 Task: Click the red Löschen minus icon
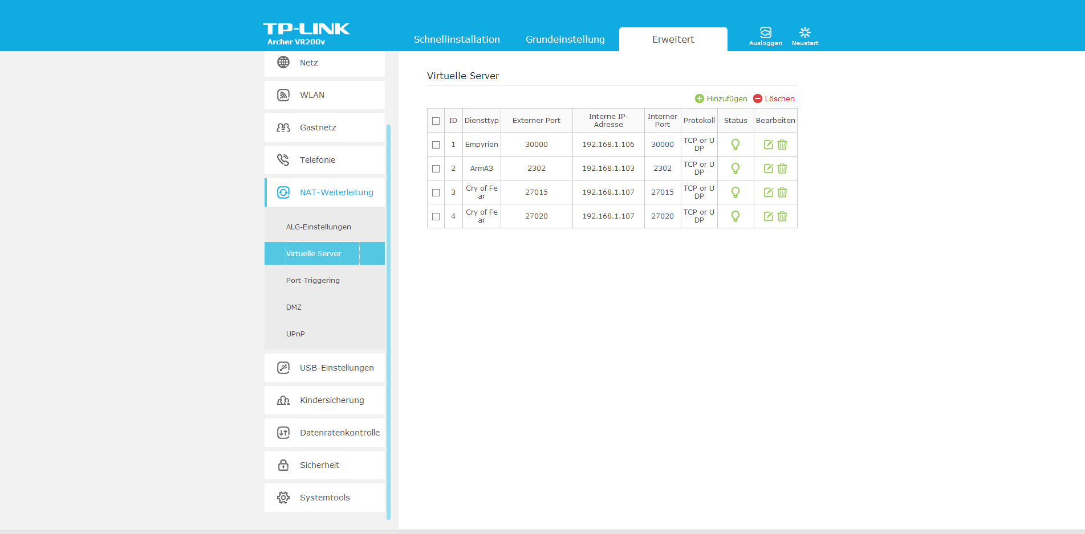point(758,98)
